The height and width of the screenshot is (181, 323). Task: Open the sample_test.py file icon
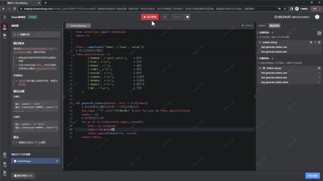pos(310,42)
